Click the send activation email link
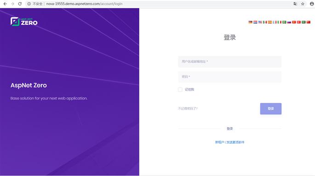The height and width of the screenshot is (176, 315). click(x=235, y=142)
